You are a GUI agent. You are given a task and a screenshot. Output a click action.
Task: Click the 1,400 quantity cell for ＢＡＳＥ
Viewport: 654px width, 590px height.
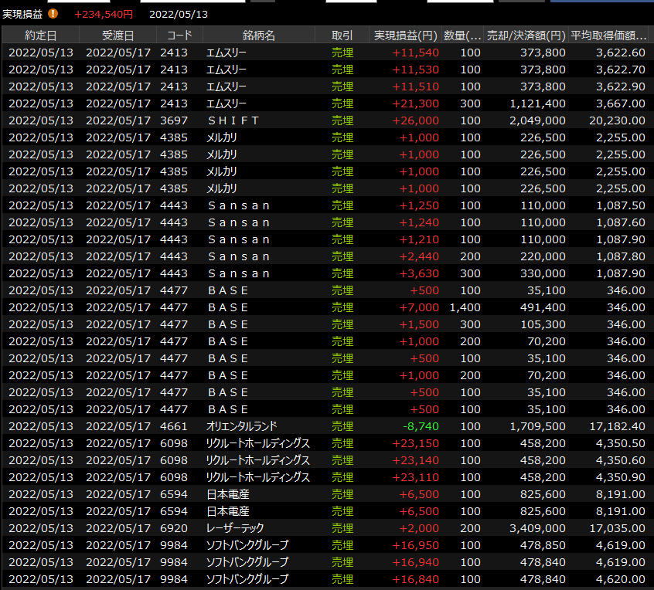pyautogui.click(x=465, y=307)
